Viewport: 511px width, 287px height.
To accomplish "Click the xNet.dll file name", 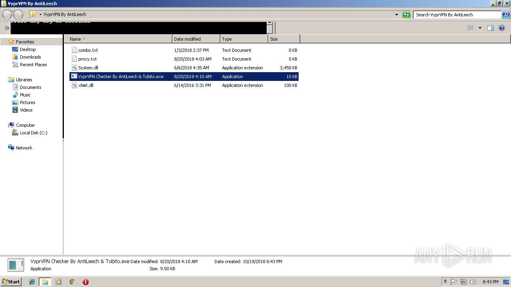I will tap(86, 85).
